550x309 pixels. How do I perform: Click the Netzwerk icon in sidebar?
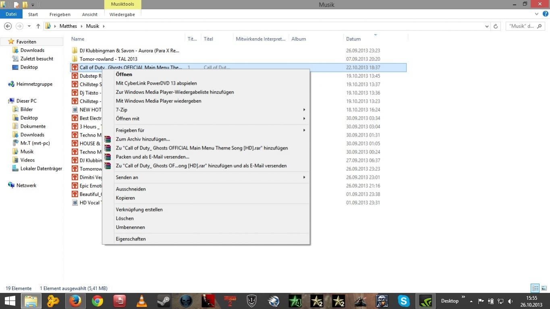(x=11, y=185)
